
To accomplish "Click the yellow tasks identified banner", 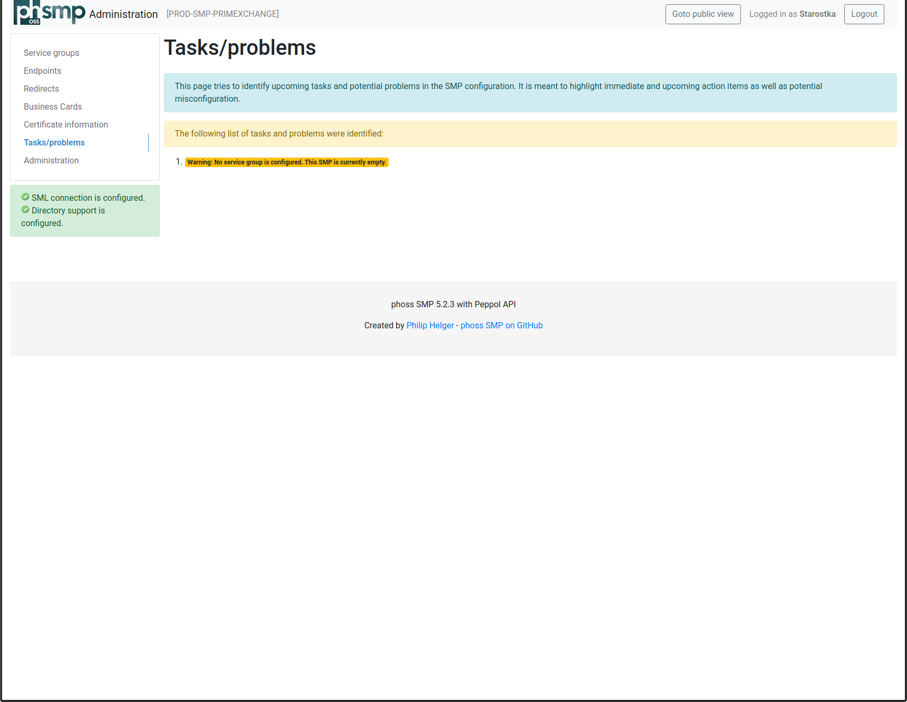I will coord(530,133).
